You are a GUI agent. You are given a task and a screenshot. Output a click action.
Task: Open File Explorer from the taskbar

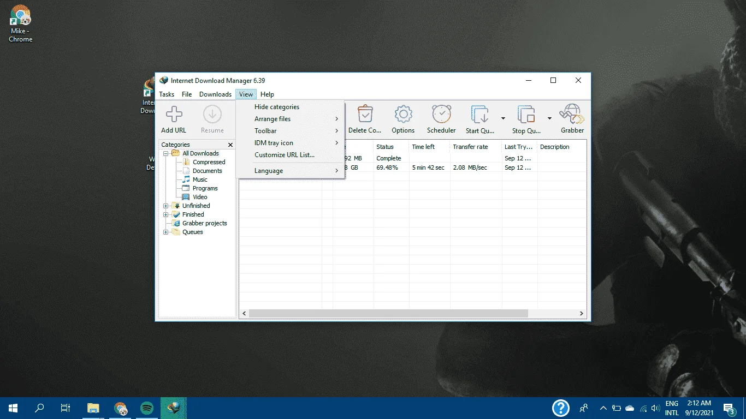(x=93, y=408)
